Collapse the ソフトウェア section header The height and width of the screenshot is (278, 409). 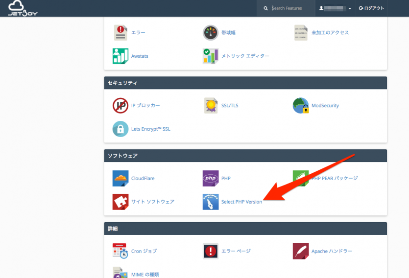click(x=245, y=156)
